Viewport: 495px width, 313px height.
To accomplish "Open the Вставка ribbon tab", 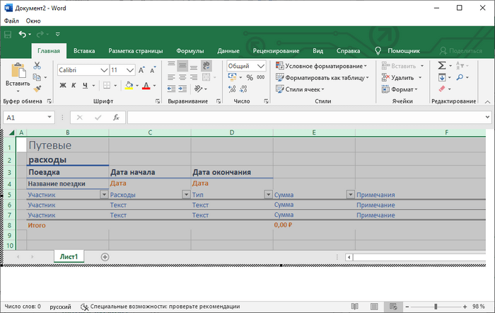I will click(84, 51).
